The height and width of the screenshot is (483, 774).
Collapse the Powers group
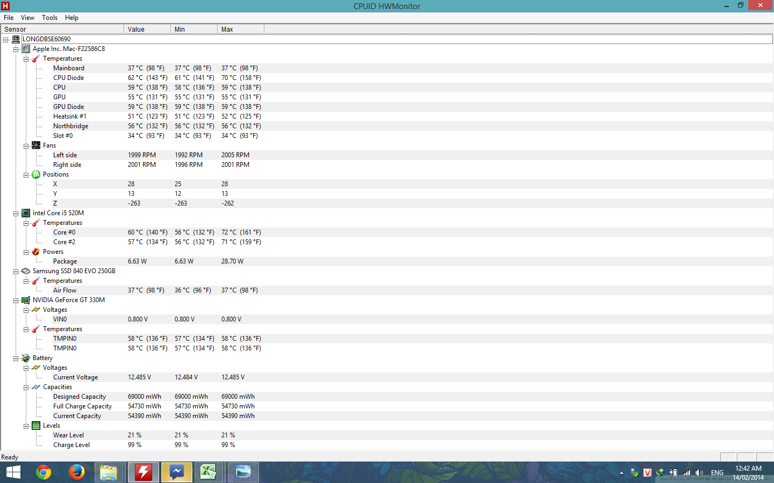26,252
